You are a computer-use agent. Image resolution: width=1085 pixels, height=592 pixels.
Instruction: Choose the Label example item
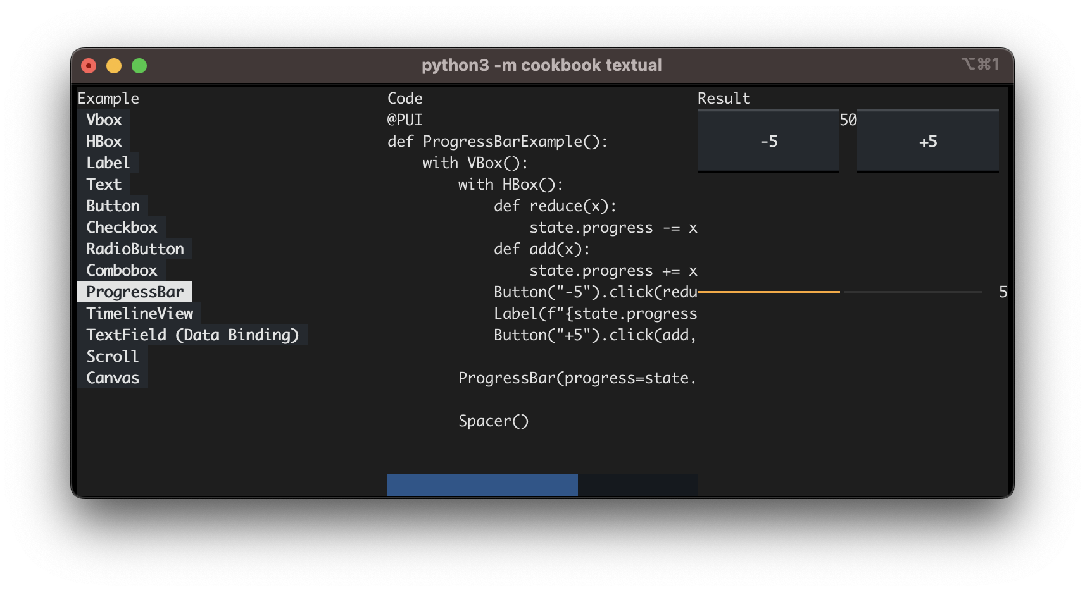[x=108, y=163]
